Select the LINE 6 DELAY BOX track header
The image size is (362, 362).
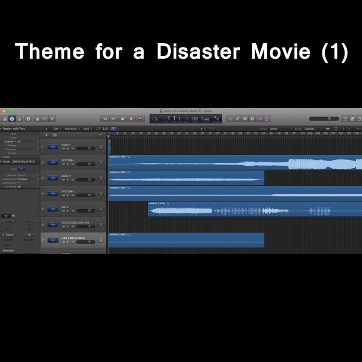[x=74, y=240]
